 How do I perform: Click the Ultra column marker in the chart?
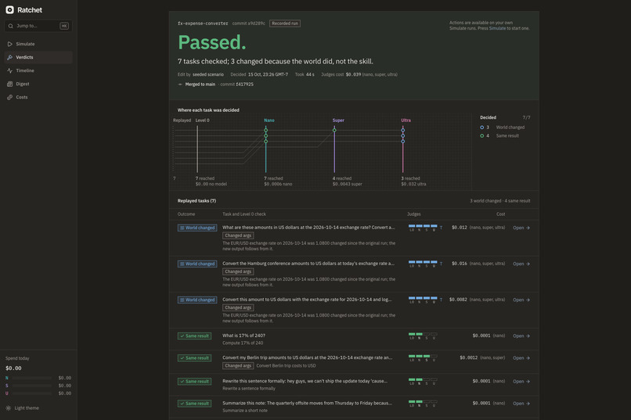pos(403,149)
